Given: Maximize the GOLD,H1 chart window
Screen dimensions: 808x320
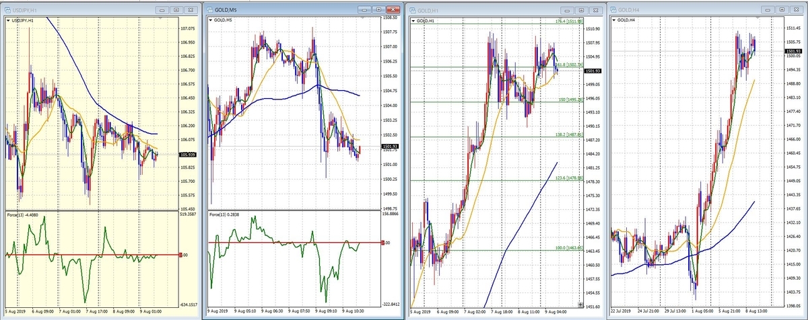Looking at the screenshot, I should coord(580,10).
